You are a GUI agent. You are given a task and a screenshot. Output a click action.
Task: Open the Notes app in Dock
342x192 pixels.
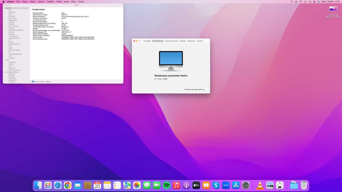(x=107, y=185)
